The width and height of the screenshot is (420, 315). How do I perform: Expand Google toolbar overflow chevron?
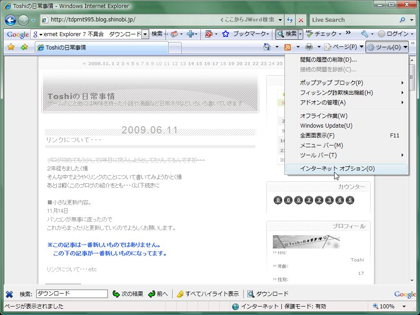pos(348,33)
